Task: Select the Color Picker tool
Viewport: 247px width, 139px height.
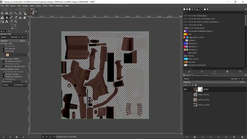Action: point(11,22)
